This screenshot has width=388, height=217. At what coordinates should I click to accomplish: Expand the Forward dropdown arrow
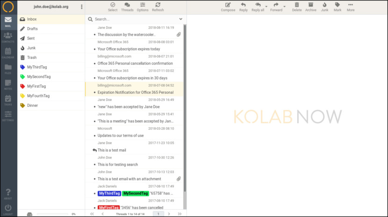point(285,7)
